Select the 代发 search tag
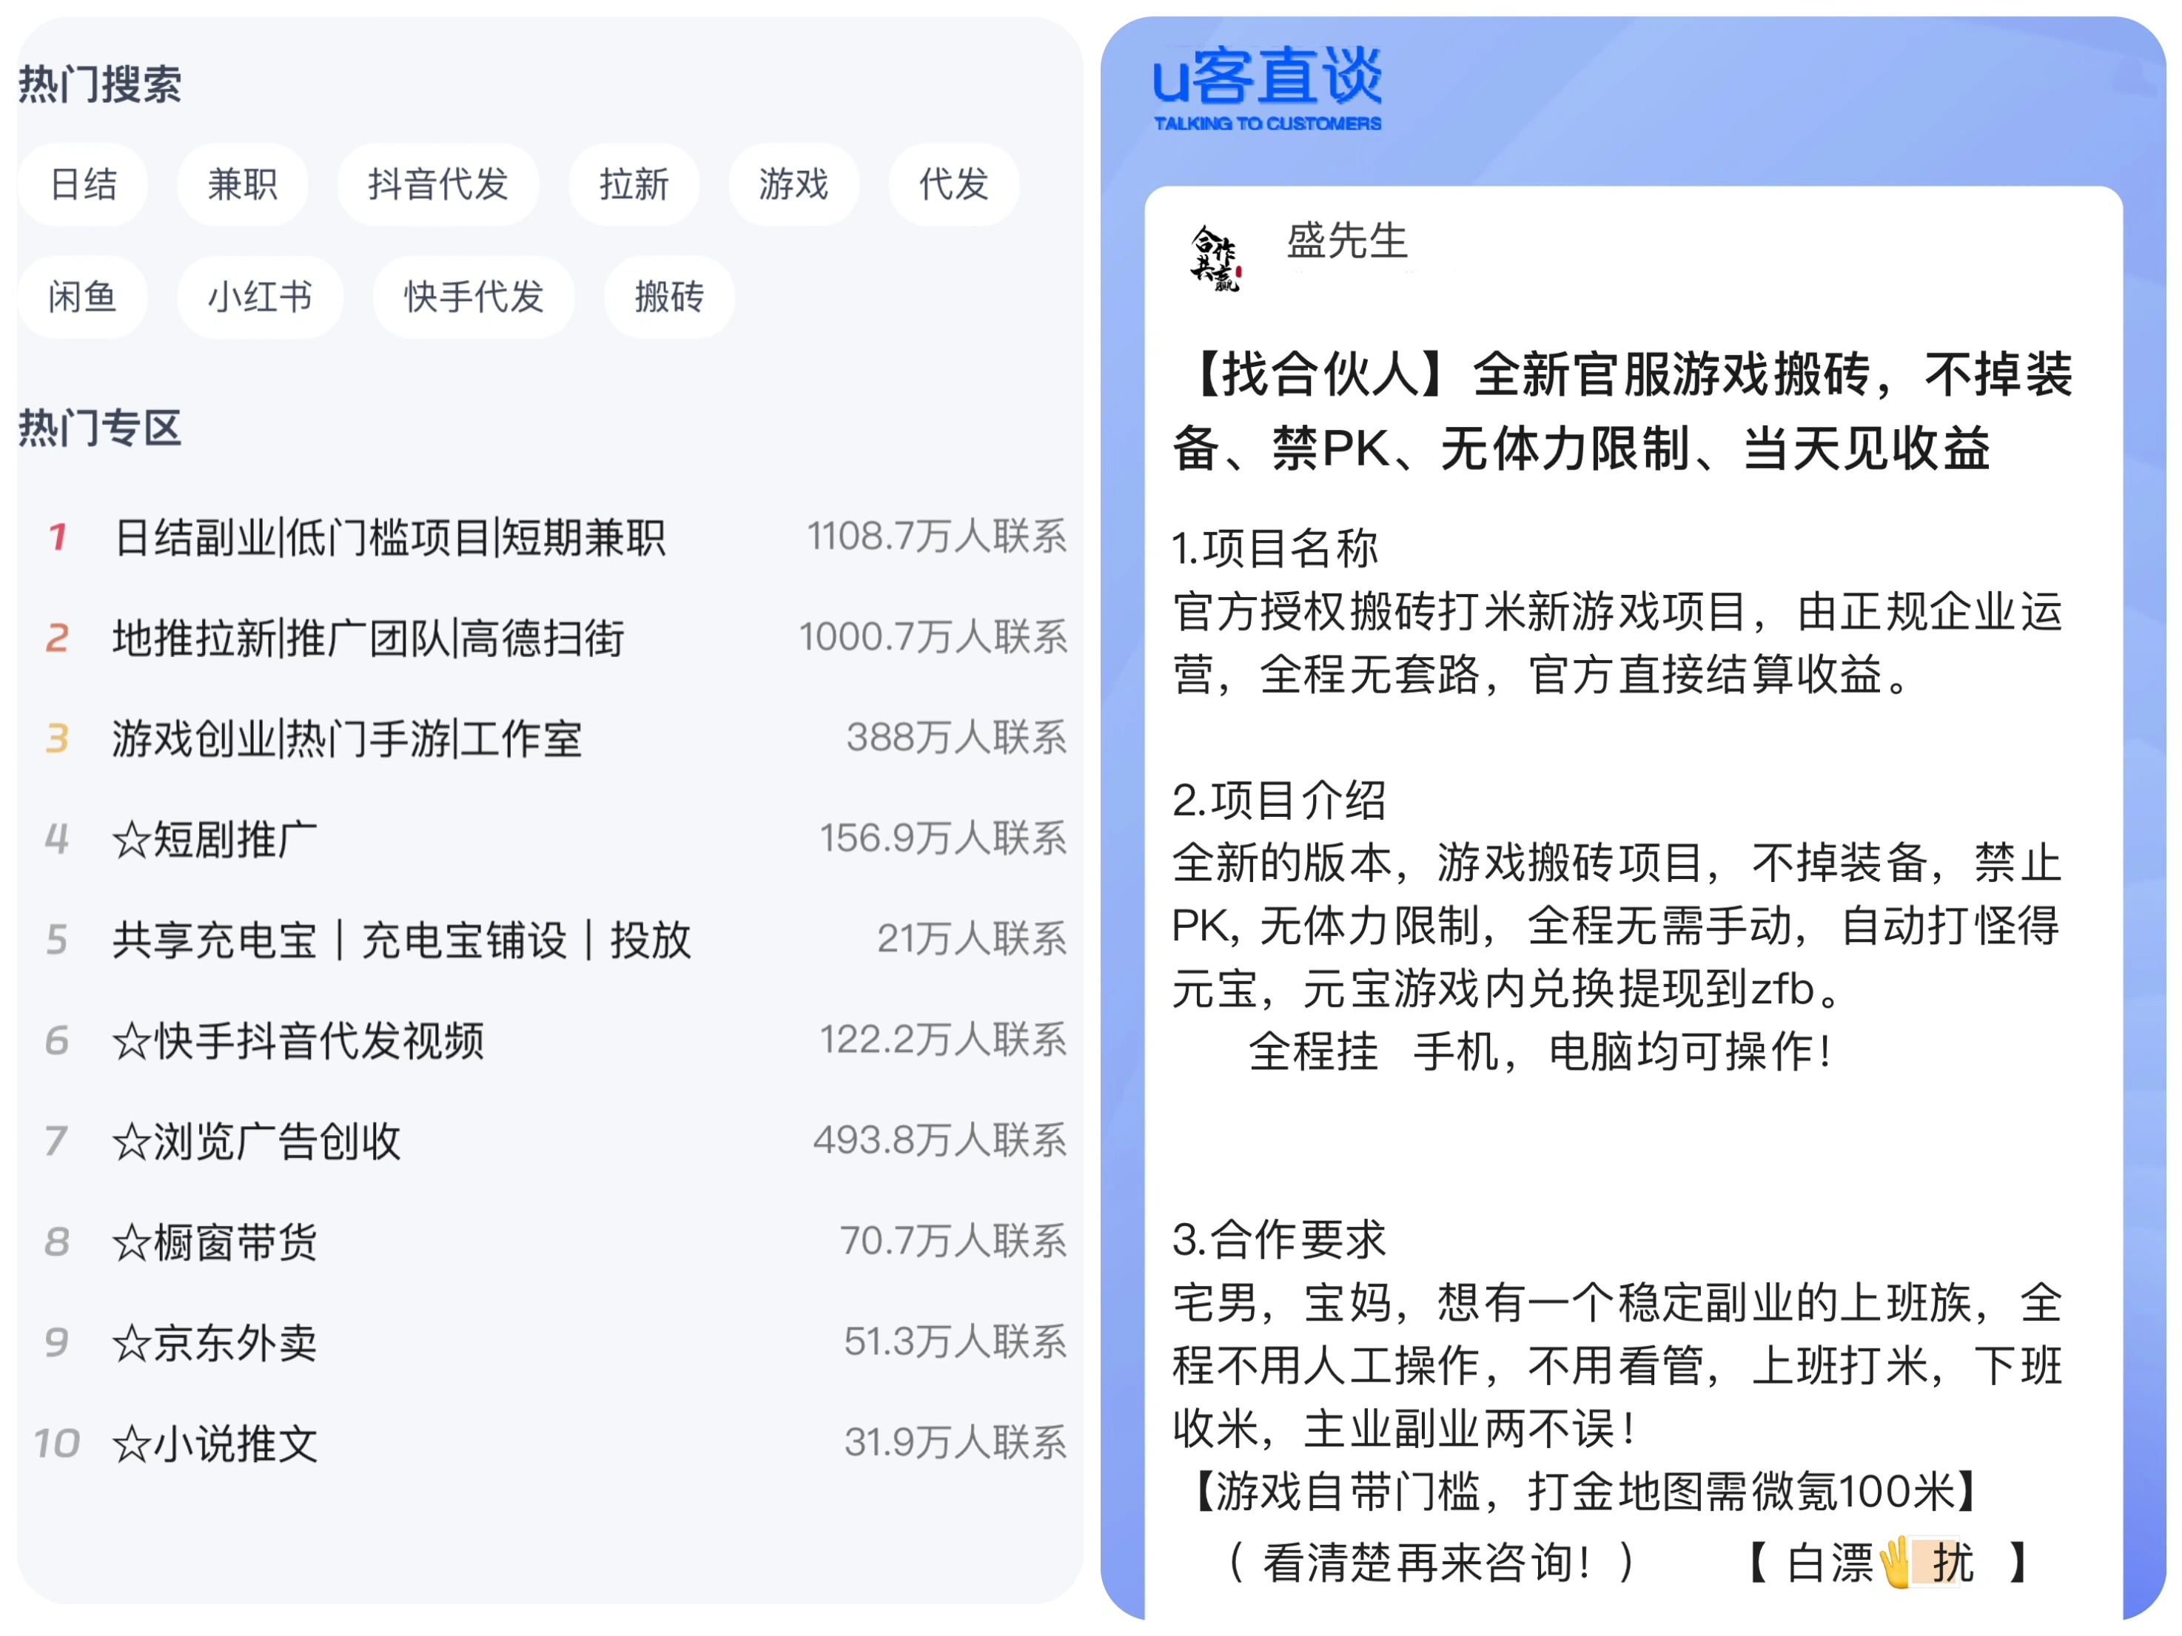Viewport: 2182px width, 1636px height. pyautogui.click(x=954, y=184)
